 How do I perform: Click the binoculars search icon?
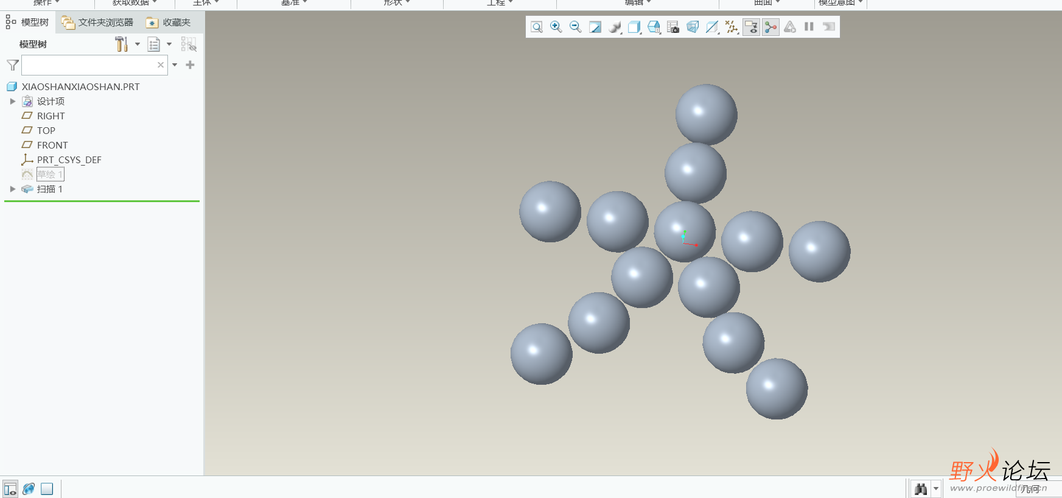coord(920,489)
